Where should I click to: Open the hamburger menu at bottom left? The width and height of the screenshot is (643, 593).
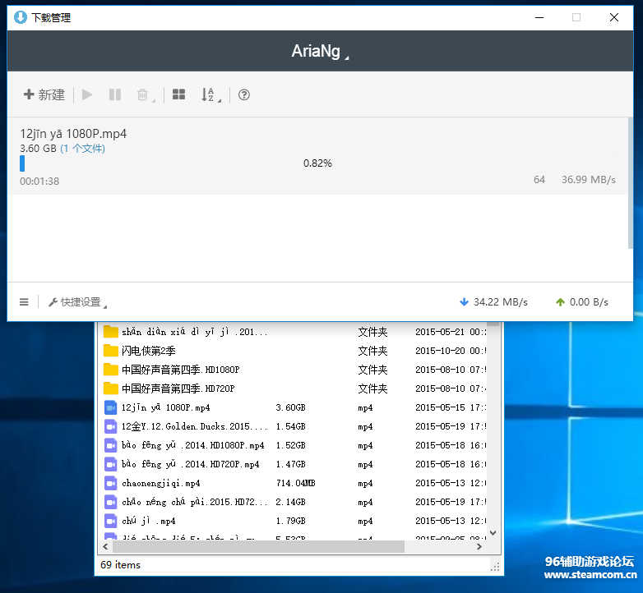tap(24, 302)
